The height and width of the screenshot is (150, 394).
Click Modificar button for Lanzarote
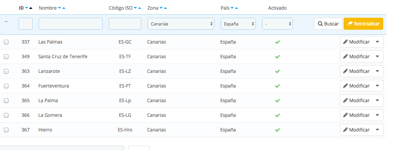click(356, 71)
